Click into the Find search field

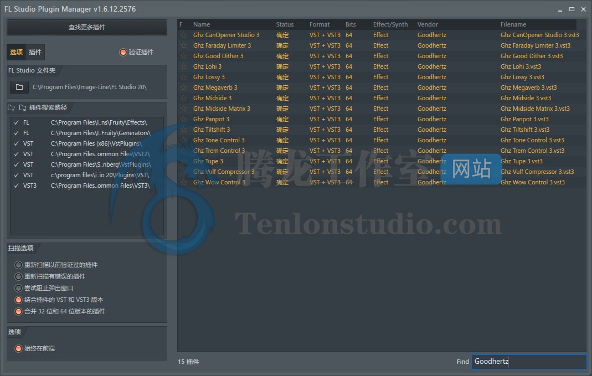point(529,362)
